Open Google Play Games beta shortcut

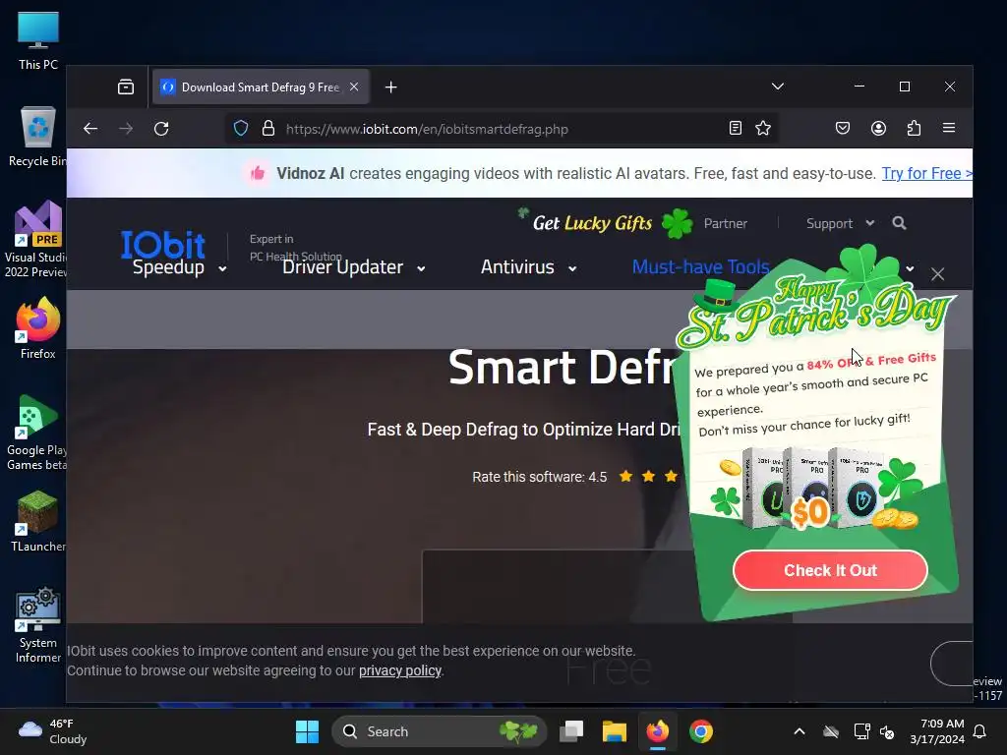[x=36, y=433]
